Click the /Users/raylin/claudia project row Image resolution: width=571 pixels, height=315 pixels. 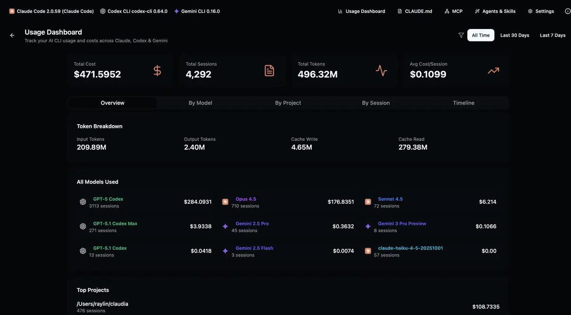[x=288, y=307]
